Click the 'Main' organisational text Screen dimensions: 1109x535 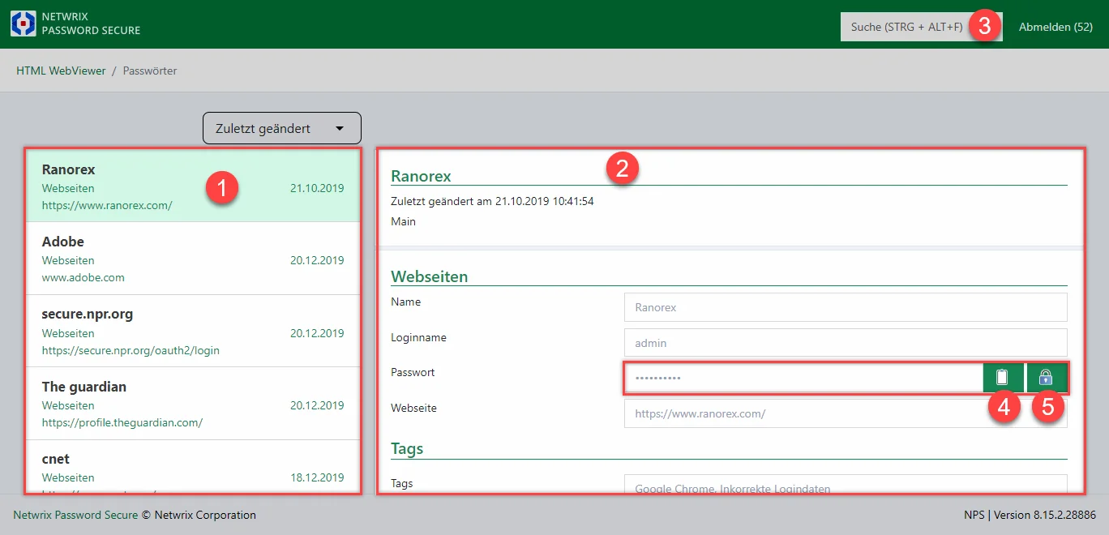click(403, 221)
